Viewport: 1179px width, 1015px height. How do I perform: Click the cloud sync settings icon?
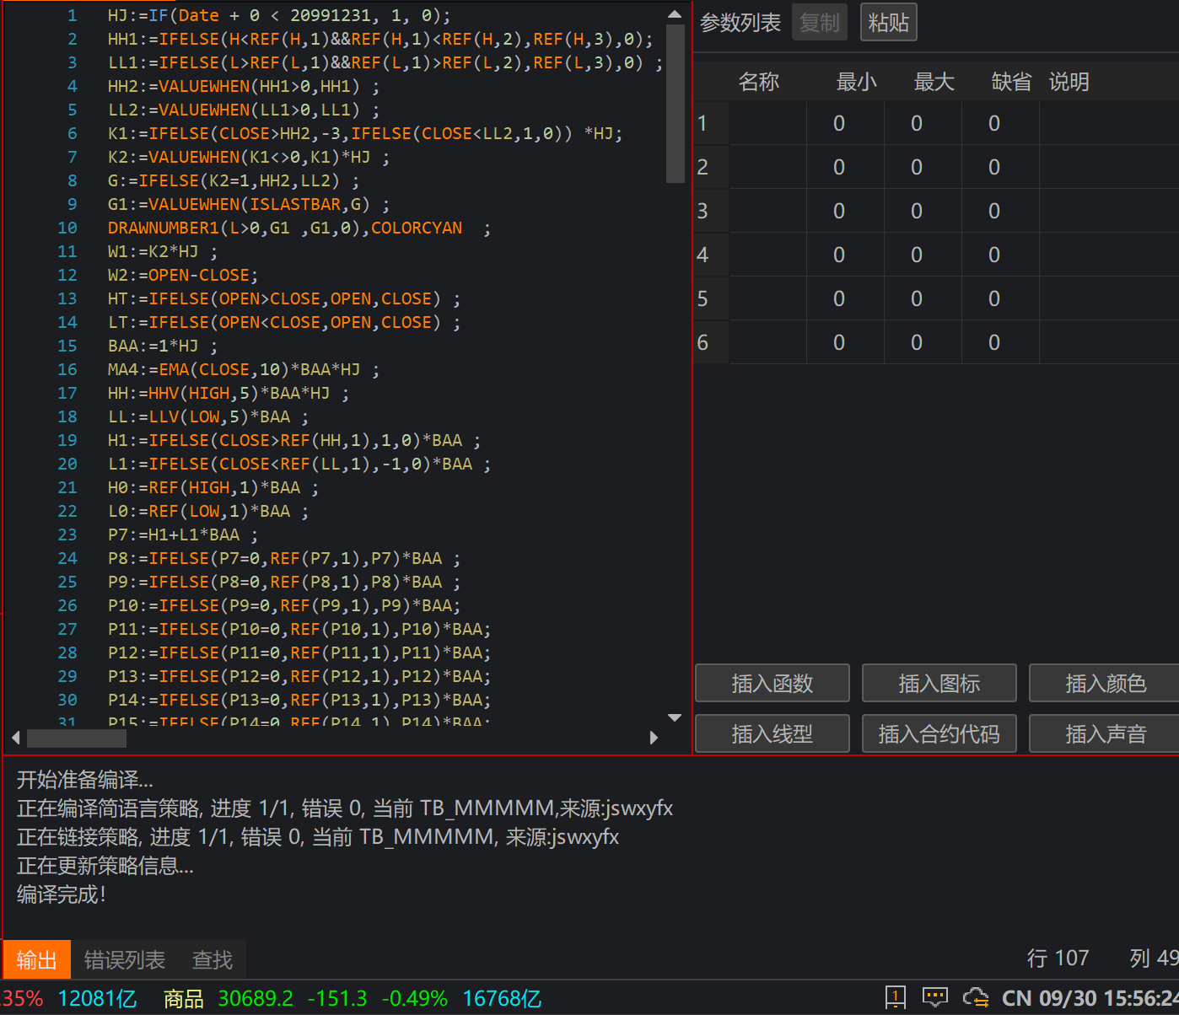pyautogui.click(x=976, y=998)
